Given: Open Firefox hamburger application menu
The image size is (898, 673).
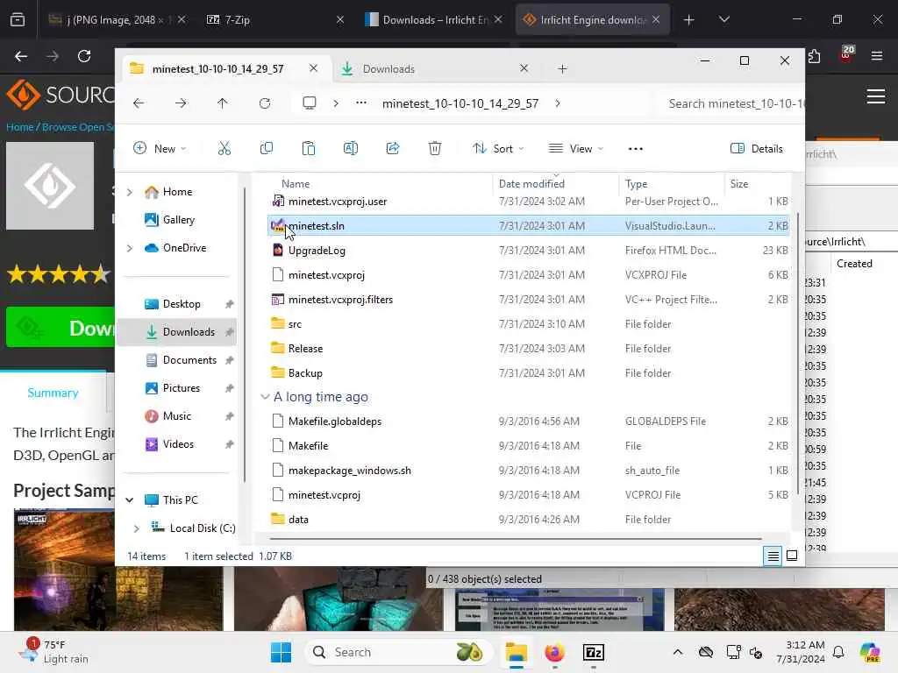Looking at the screenshot, I should [877, 56].
